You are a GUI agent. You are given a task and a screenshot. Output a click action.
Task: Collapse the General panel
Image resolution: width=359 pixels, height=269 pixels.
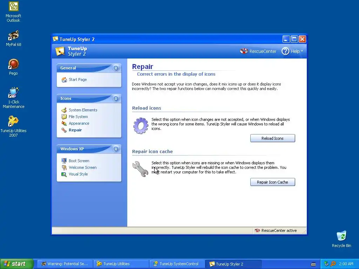click(x=116, y=68)
